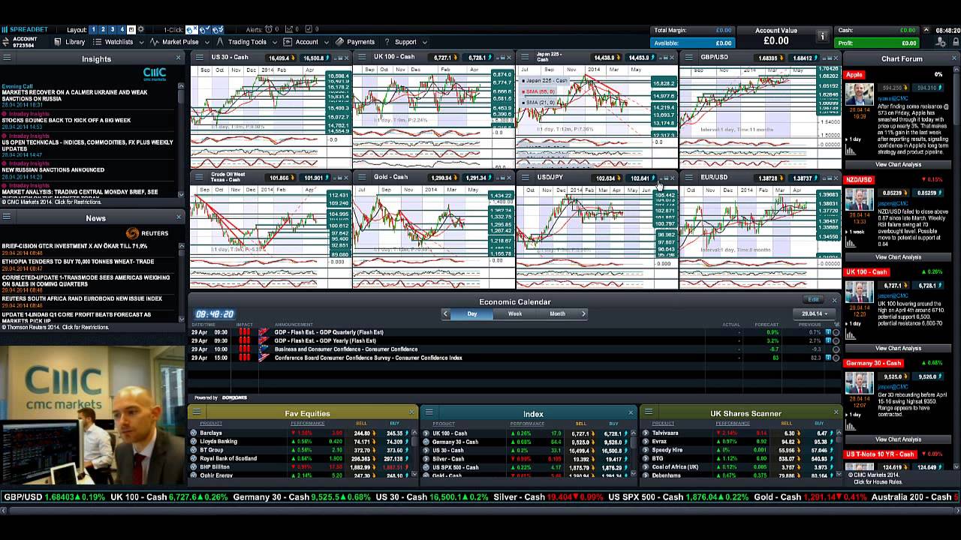The height and width of the screenshot is (540, 961).
Task: Click the Talvivaara row expand icon
Action: (646, 433)
